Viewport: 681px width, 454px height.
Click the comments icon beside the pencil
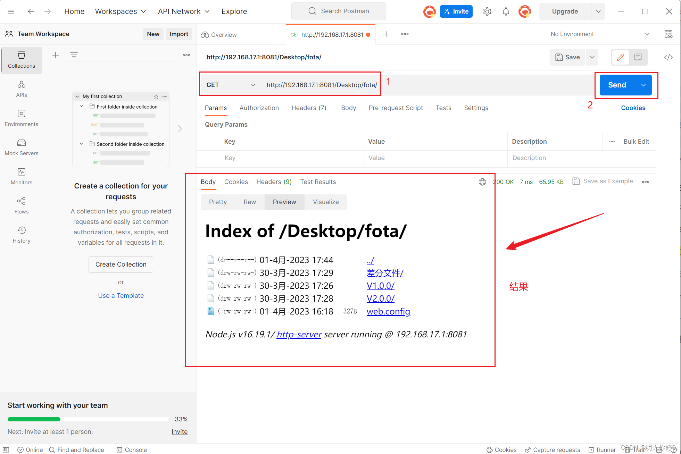tap(638, 57)
